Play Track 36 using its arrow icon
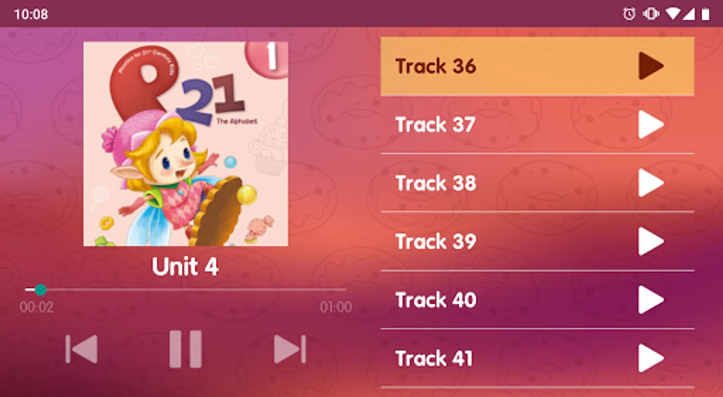723x397 pixels. (651, 66)
